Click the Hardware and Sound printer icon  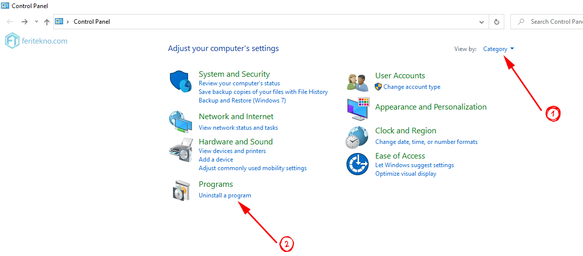click(181, 149)
